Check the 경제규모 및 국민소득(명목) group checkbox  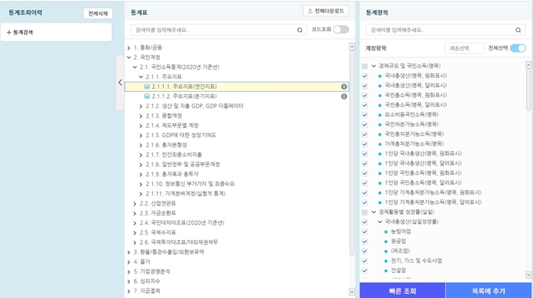[x=364, y=66]
